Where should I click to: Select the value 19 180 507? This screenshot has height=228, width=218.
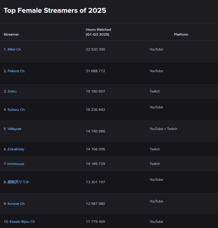[x=95, y=91]
